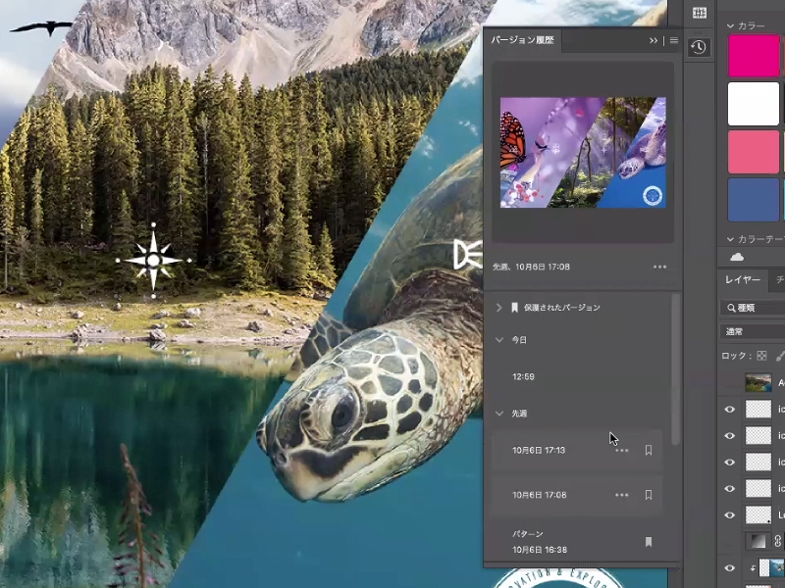785x588 pixels.
Task: Select the 10月6日 17:13 version entry
Action: click(577, 451)
